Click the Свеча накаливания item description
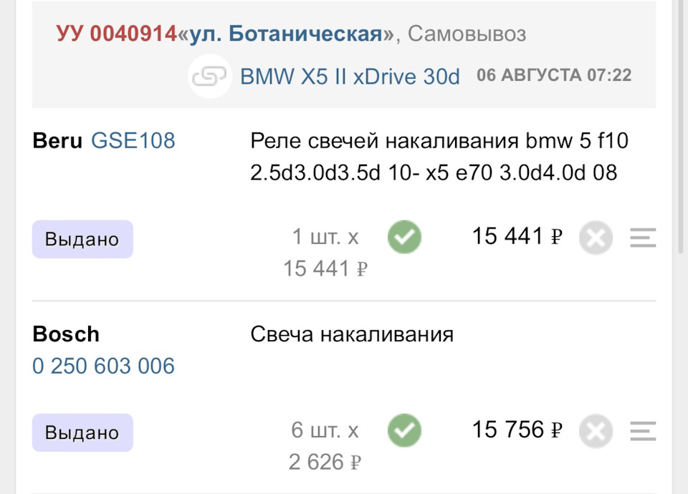 point(352,334)
